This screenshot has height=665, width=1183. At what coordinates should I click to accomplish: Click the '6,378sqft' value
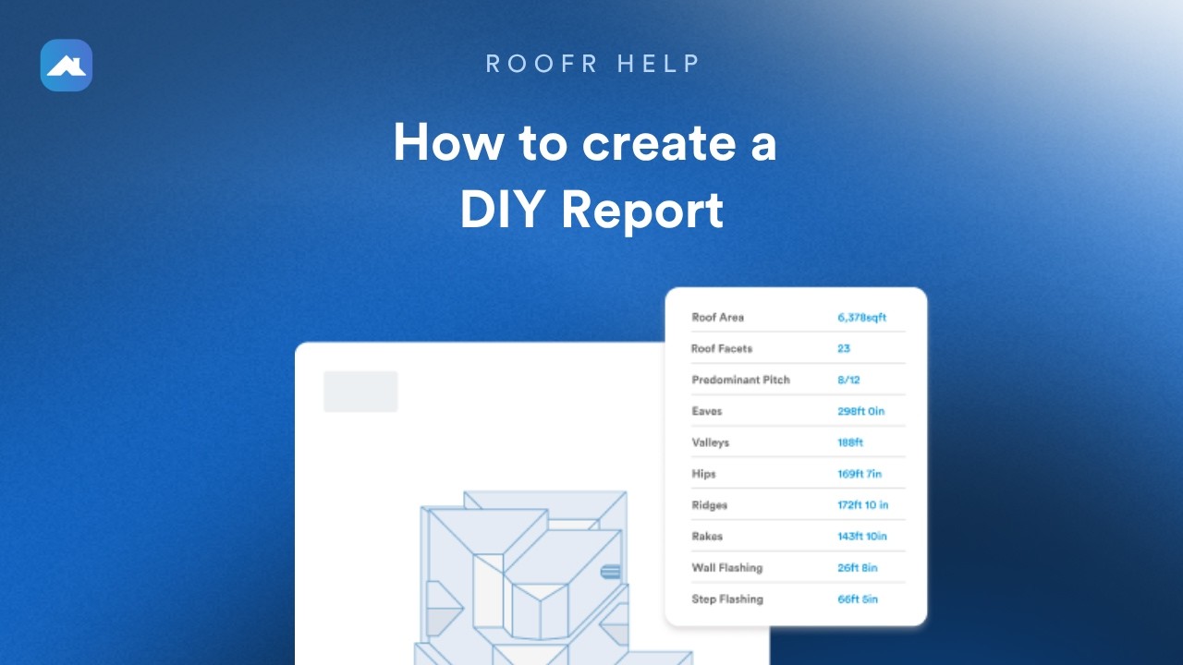(861, 317)
